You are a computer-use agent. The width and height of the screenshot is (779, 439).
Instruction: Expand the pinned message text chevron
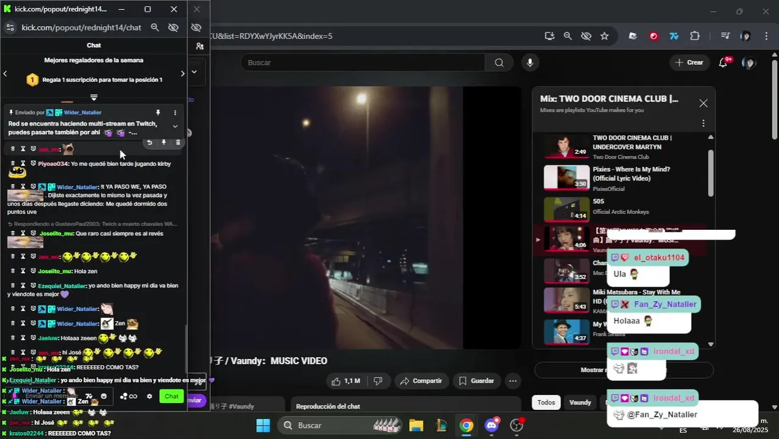point(175,127)
